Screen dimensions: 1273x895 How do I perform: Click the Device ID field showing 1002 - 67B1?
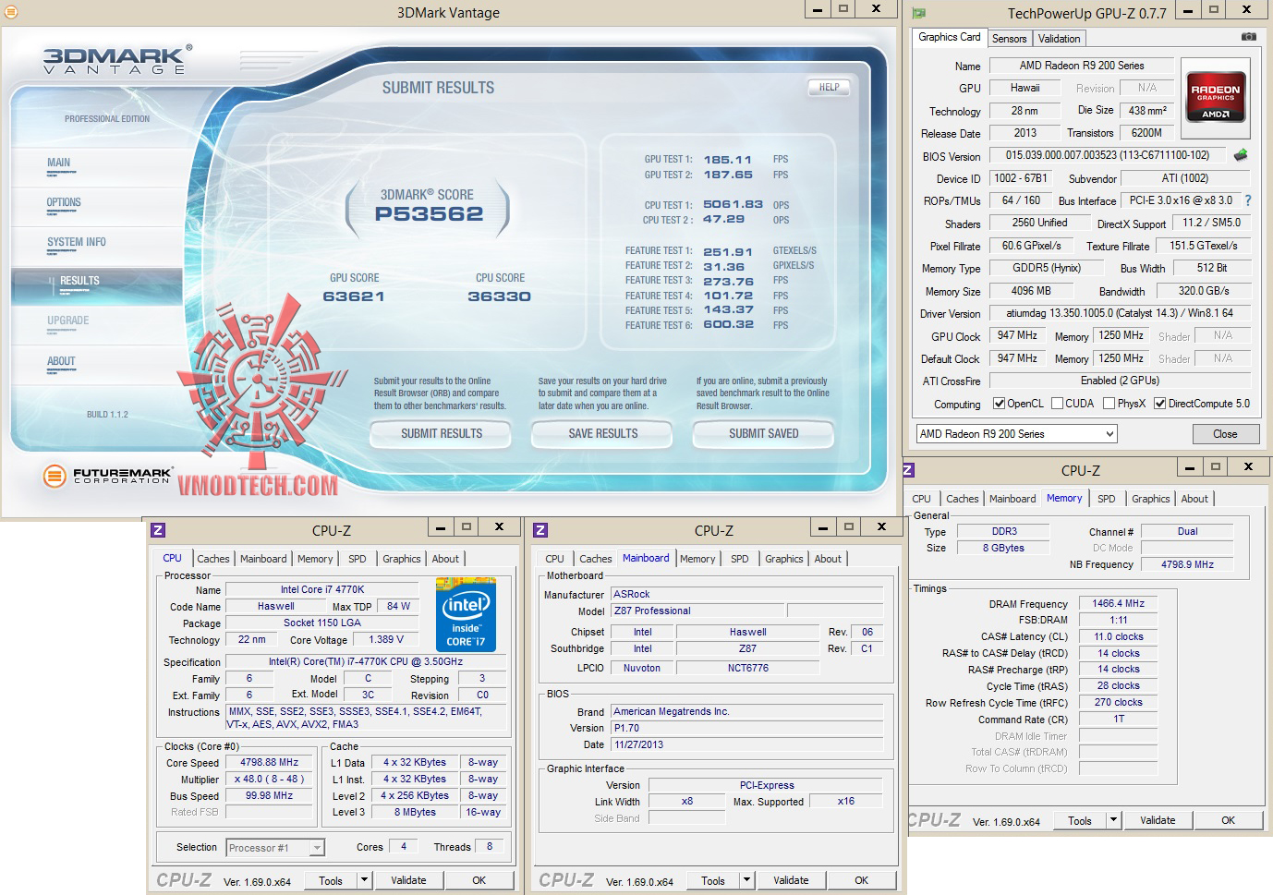1020,178
